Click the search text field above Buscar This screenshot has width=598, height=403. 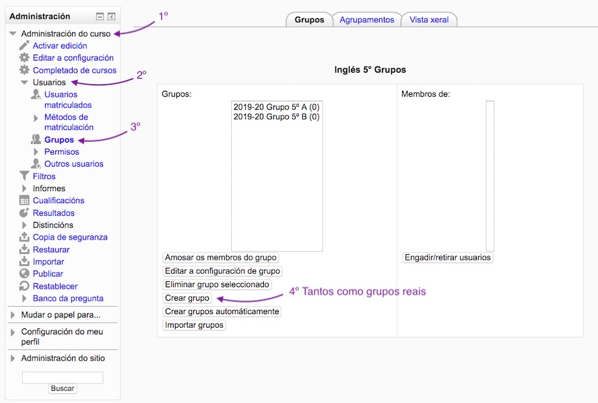tap(63, 377)
